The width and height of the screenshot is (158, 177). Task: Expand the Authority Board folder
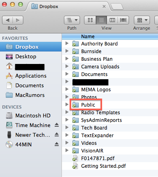coord(67,43)
